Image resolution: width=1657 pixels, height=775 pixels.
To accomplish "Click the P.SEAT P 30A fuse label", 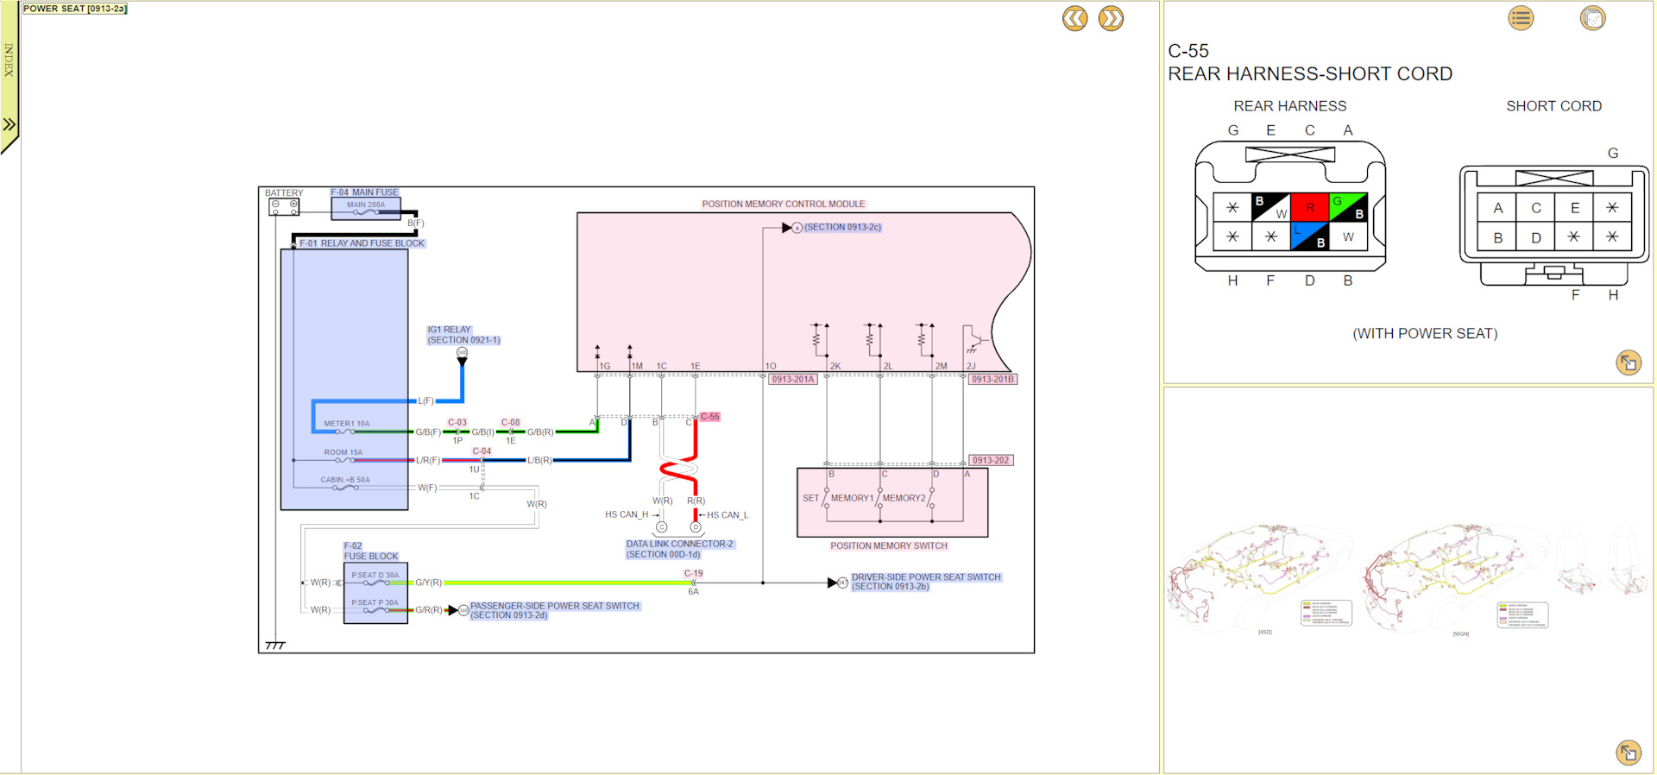I will (x=375, y=602).
